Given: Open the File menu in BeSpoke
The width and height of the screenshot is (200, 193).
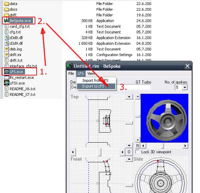Looking at the screenshot, I should [71, 73].
